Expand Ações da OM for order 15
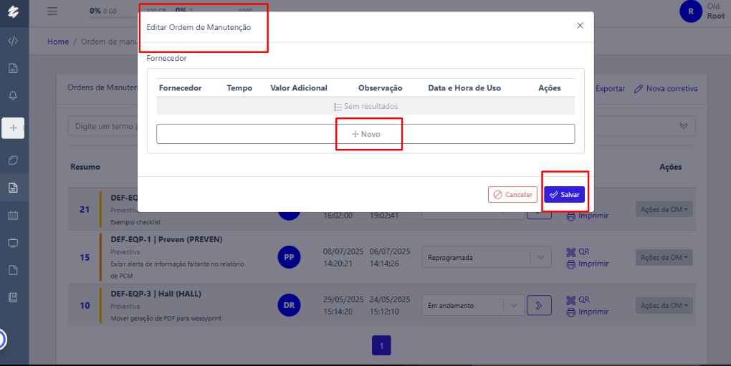Viewport: 731px width, 366px height. 664,258
